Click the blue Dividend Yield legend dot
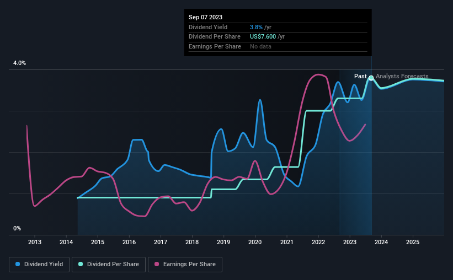The height and width of the screenshot is (280, 453). pos(18,264)
